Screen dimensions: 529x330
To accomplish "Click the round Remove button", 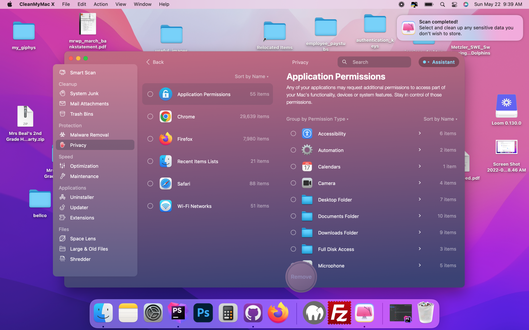I will pyautogui.click(x=301, y=277).
